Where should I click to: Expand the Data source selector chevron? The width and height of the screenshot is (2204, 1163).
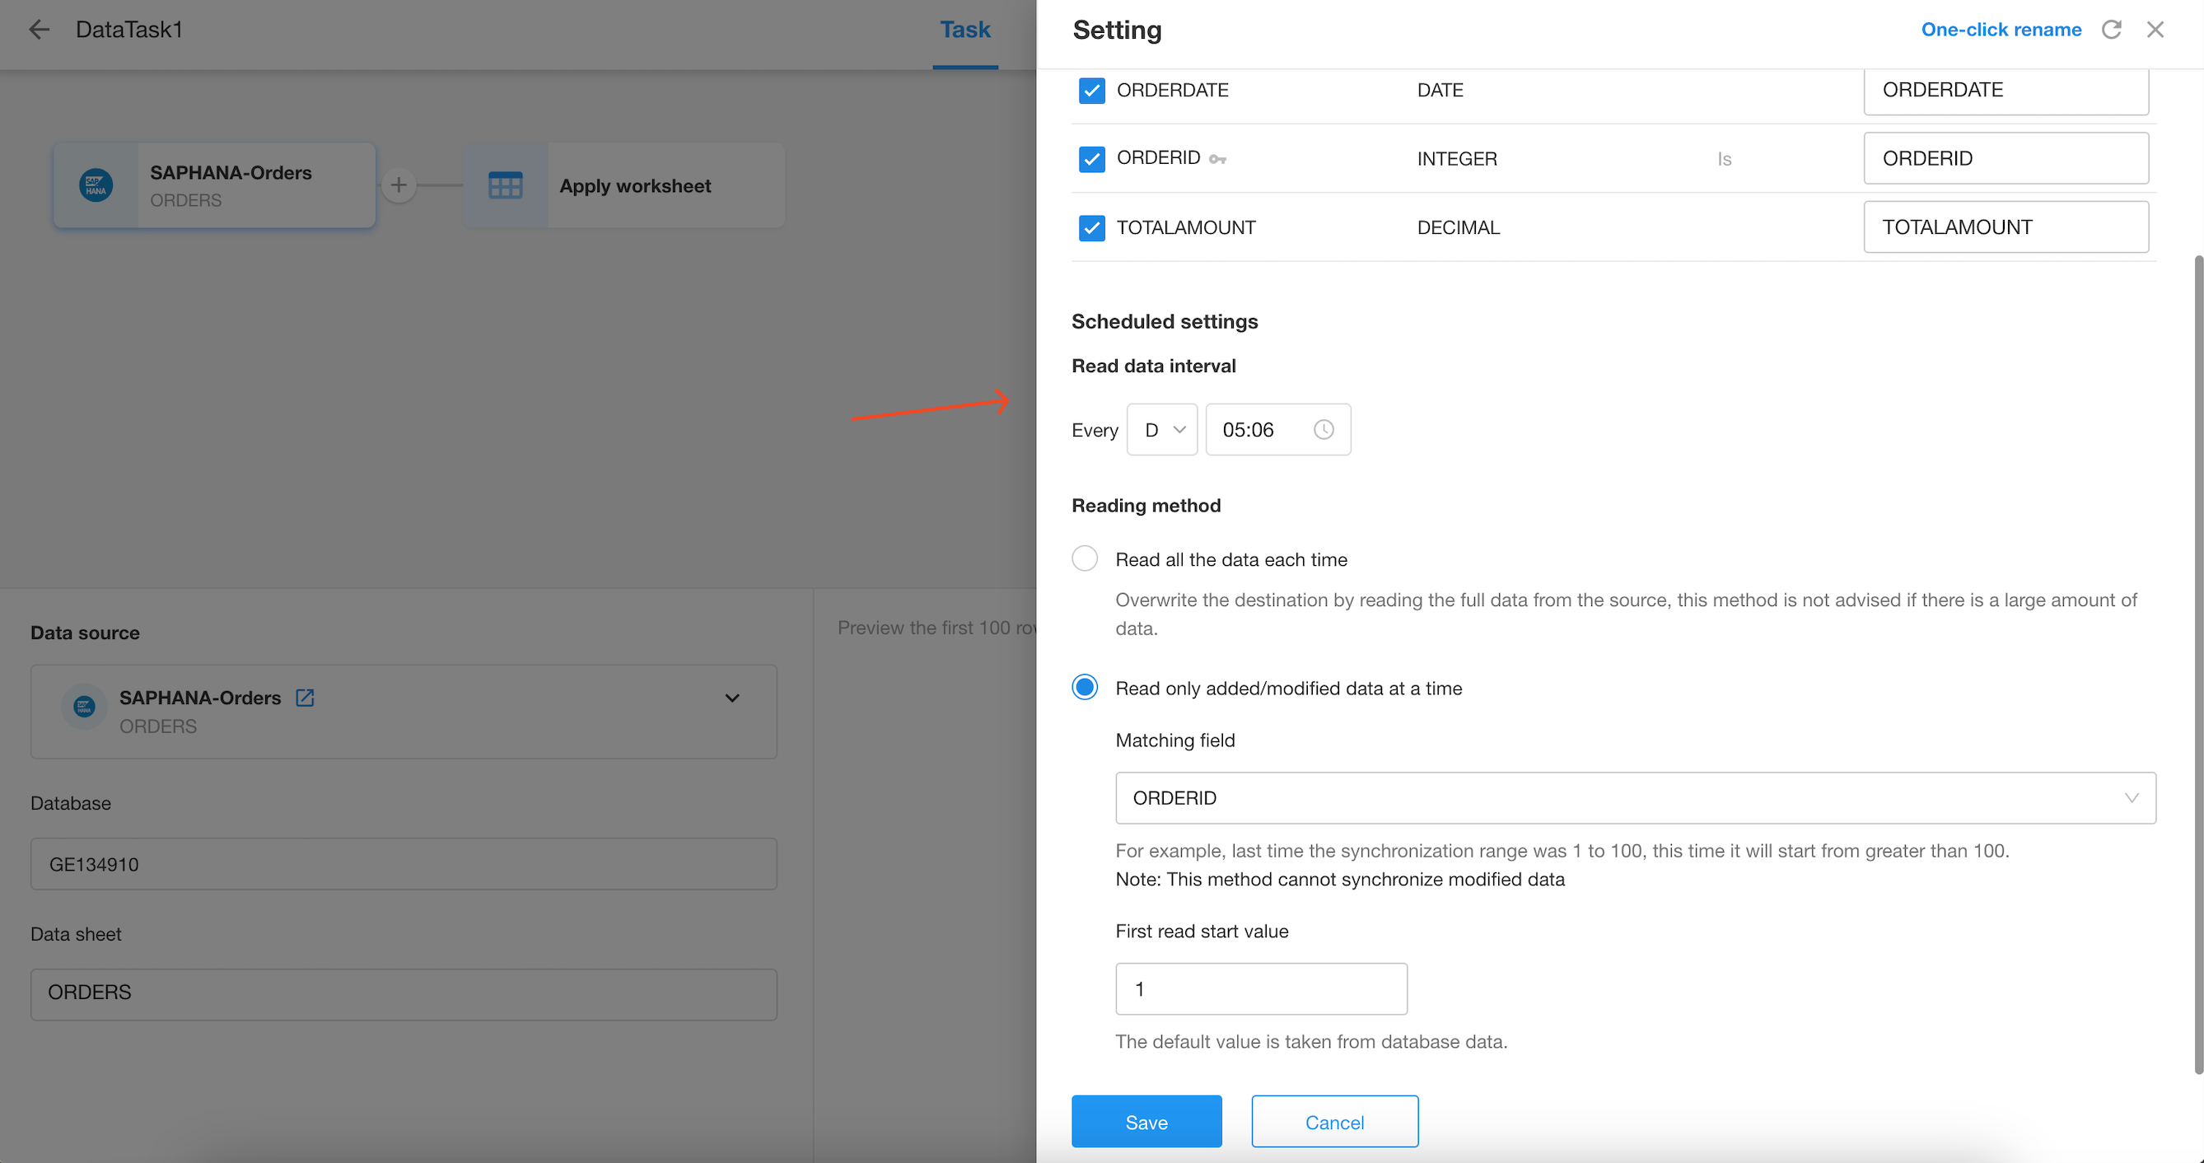pyautogui.click(x=732, y=698)
